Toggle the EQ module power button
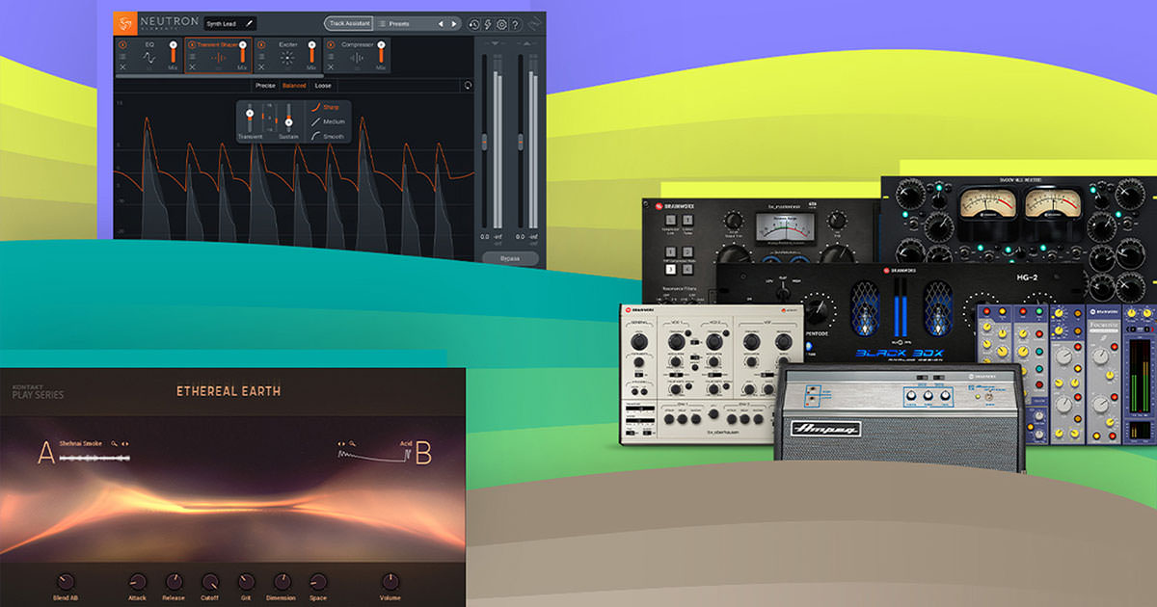 tap(122, 44)
